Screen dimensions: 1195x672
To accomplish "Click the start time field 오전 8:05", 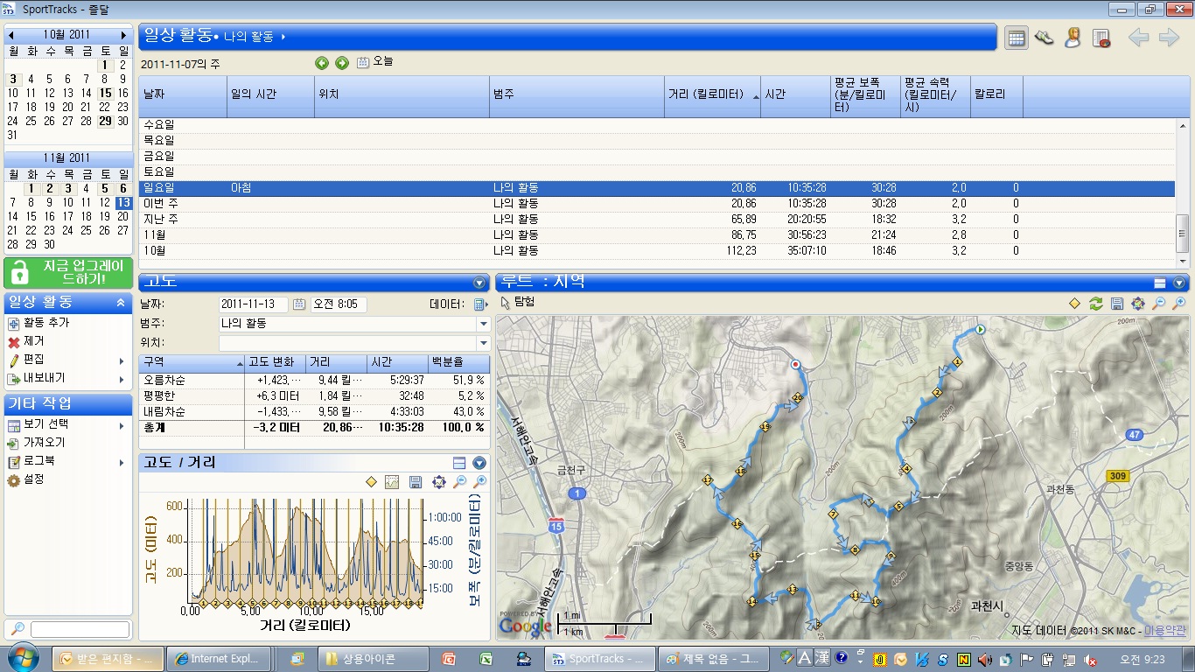I will point(339,304).
